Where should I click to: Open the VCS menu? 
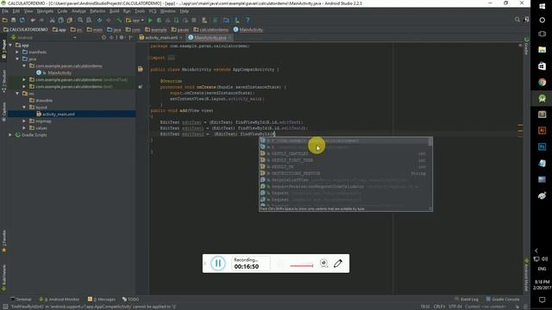[x=153, y=11]
